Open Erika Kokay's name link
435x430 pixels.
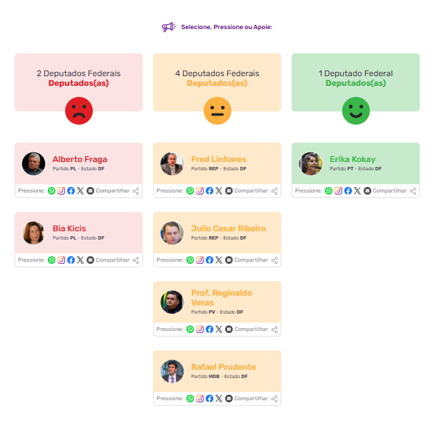pyautogui.click(x=352, y=159)
